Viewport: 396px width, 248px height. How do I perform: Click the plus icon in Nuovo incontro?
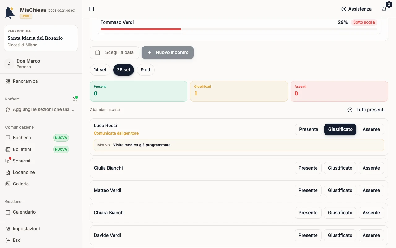point(149,52)
